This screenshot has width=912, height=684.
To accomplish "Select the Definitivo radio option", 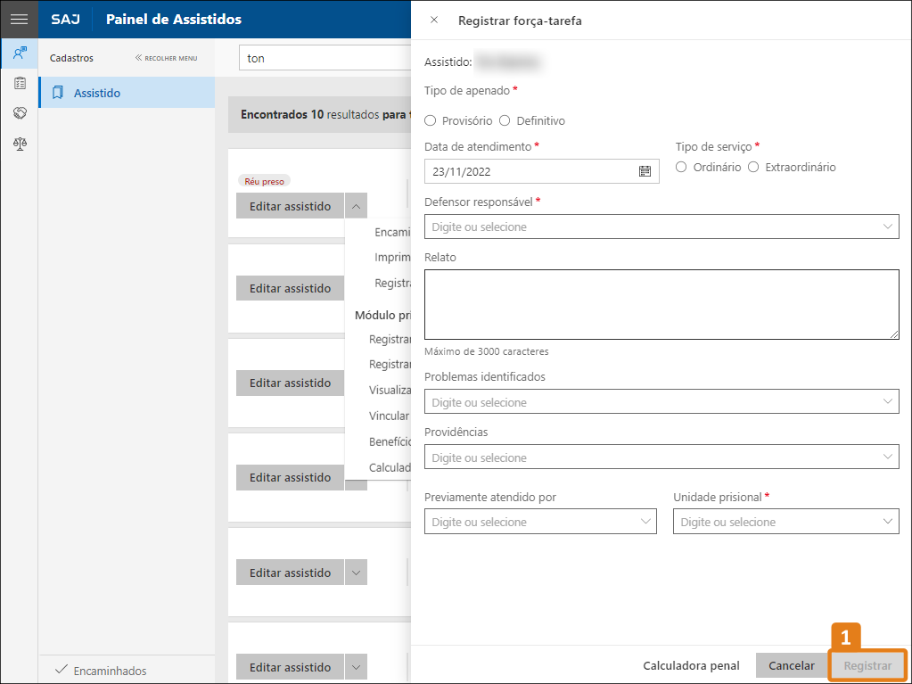I will pyautogui.click(x=505, y=120).
